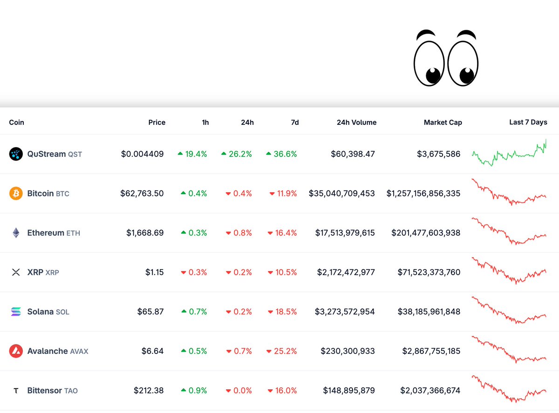Click the XRP logo icon
The width and height of the screenshot is (559, 413).
tap(16, 272)
